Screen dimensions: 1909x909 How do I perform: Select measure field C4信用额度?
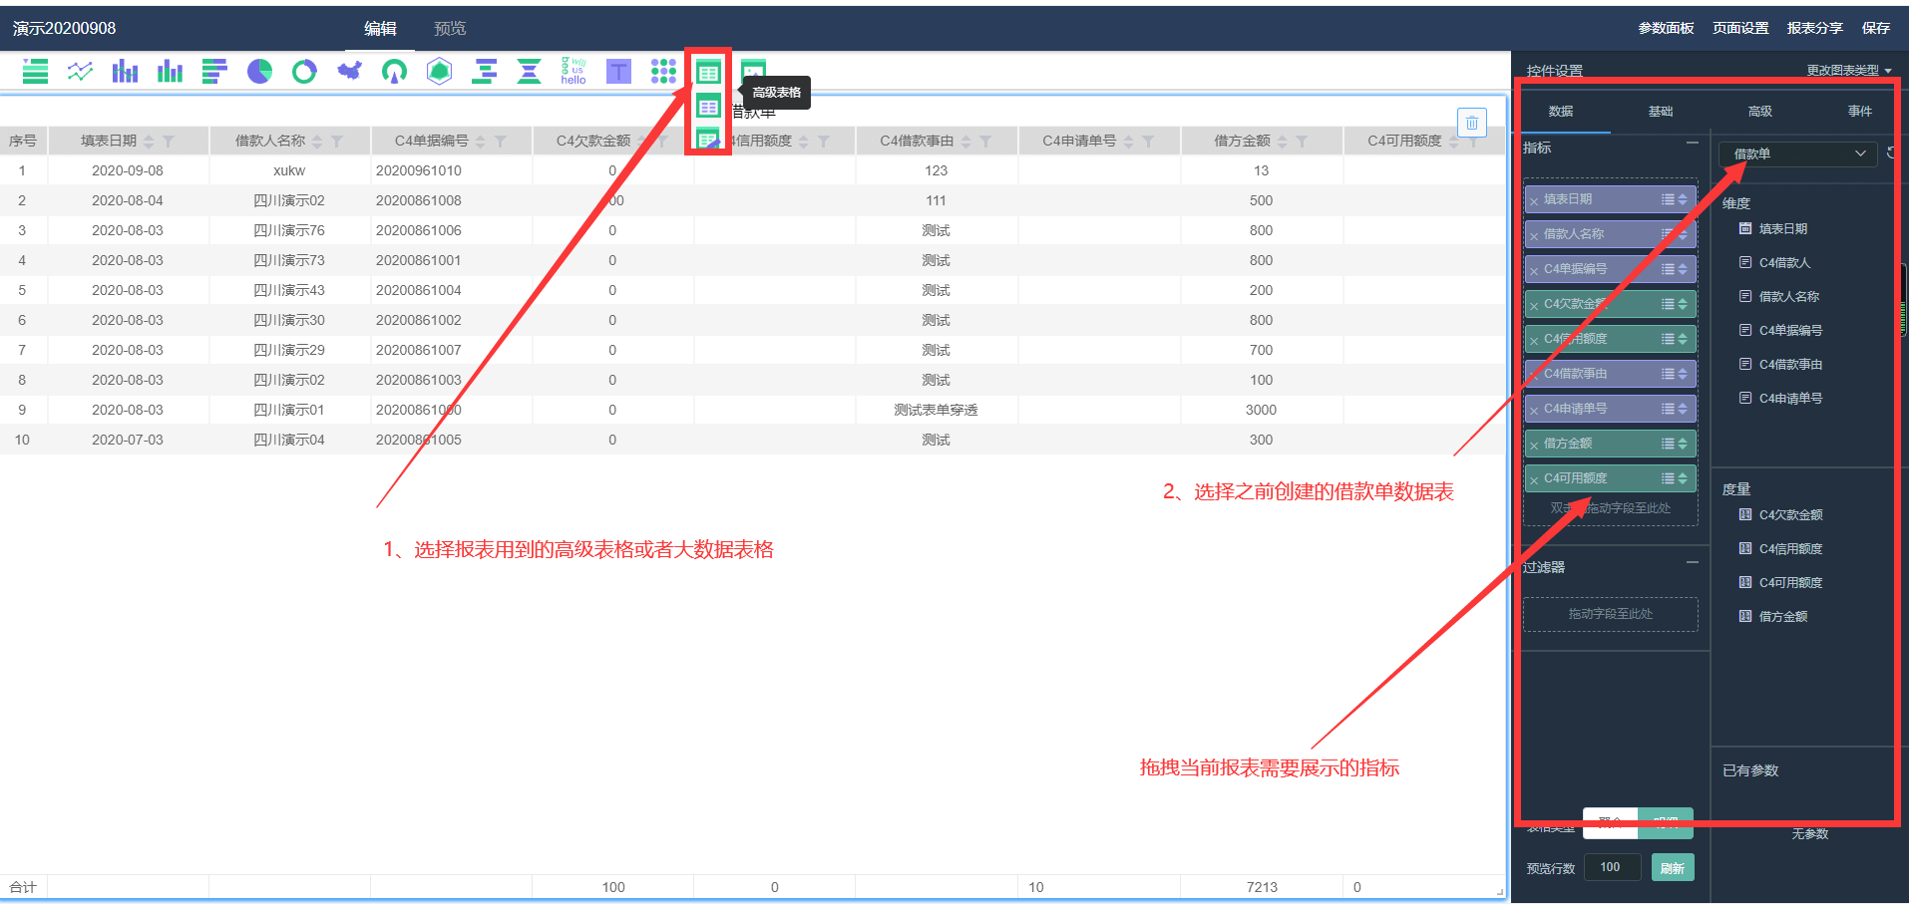click(1790, 549)
